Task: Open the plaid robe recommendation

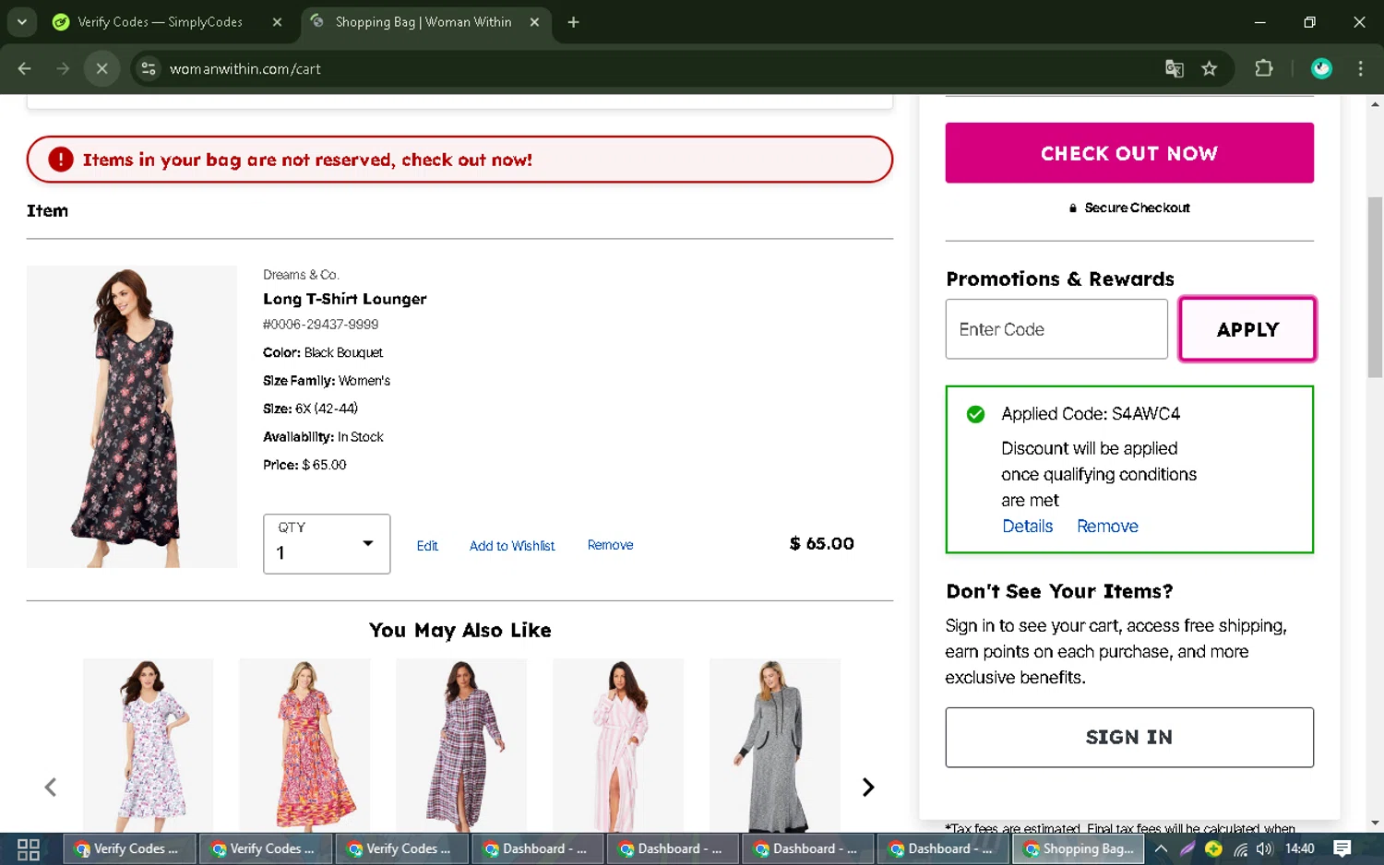Action: pyautogui.click(x=461, y=745)
